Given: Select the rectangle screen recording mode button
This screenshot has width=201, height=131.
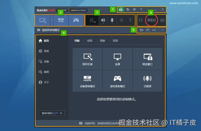Looking at the screenshot, I should tap(43, 20).
